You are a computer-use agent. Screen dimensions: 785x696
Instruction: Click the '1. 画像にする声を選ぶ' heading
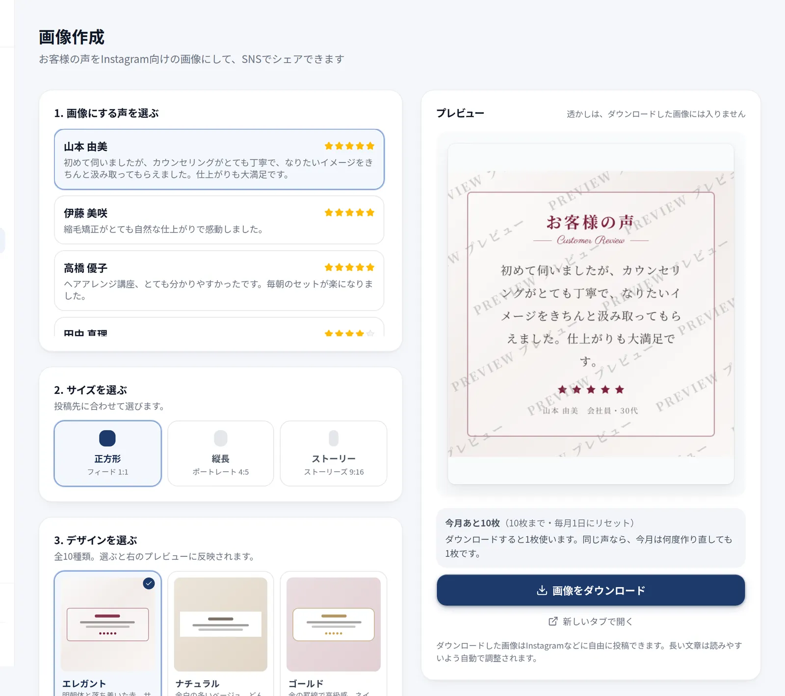click(x=106, y=113)
